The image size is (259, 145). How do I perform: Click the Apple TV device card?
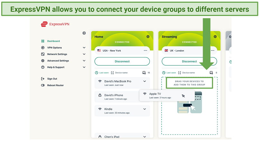click(167, 95)
